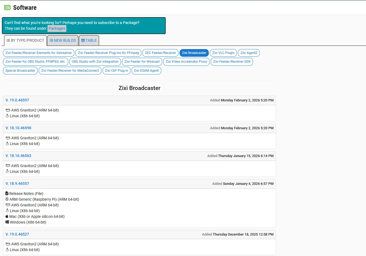The height and width of the screenshot is (256, 366).
Task: Select the Zixi AgentZ product pill
Action: coord(249,53)
